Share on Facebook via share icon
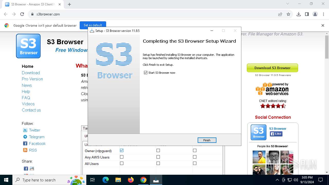Screen dimensions: 329x185 [26, 169]
